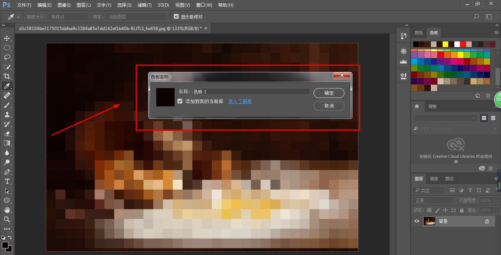Select the Quick Selection tool

7,67
